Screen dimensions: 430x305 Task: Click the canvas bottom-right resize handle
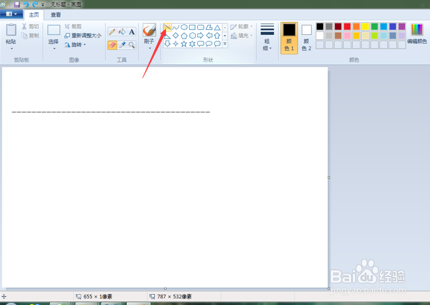(329, 289)
